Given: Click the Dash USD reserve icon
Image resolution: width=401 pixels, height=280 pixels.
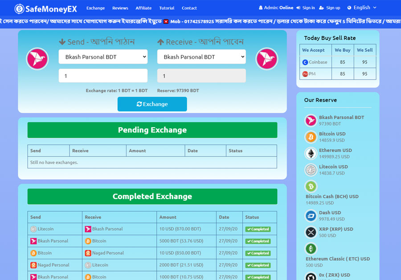Looking at the screenshot, I should click(311, 216).
